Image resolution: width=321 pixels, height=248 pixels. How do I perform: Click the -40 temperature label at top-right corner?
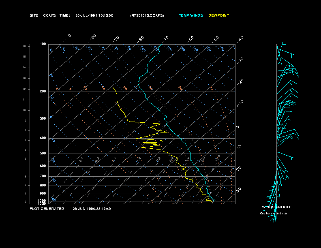(x=240, y=39)
